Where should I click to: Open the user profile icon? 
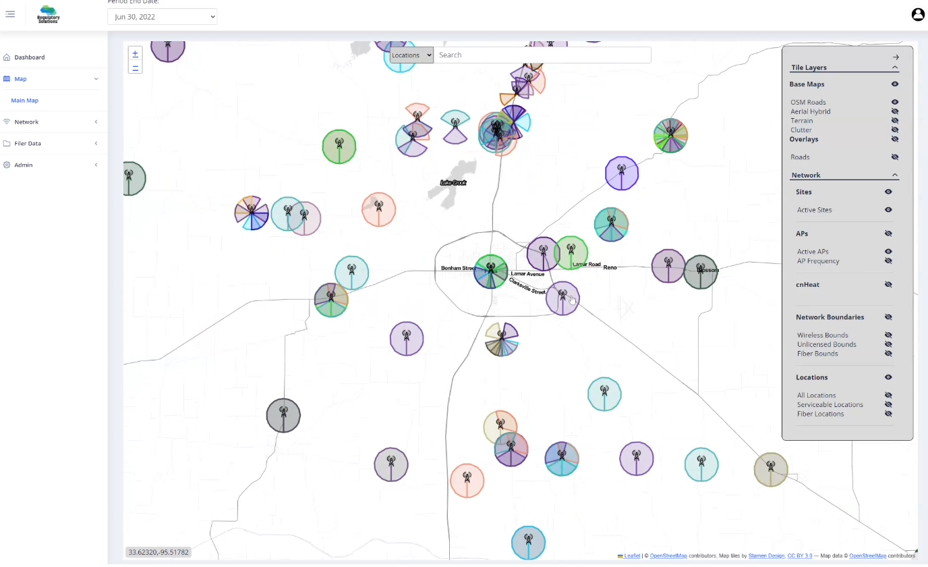(x=918, y=14)
